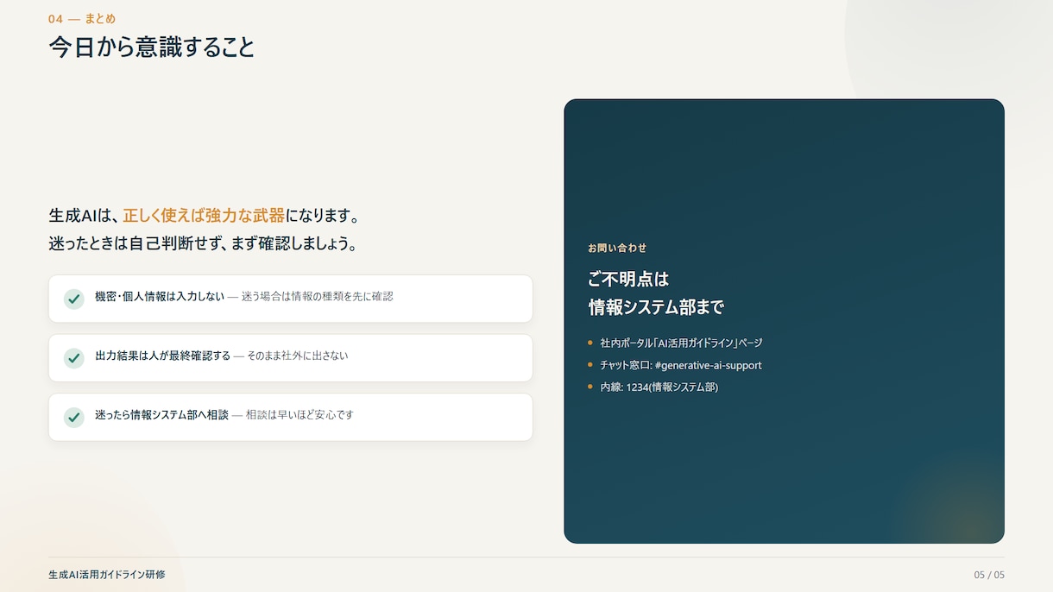This screenshot has height=592, width=1053.
Task: Click the checkmark icon beside 出力結果は人が最終確認する
Action: point(73,358)
